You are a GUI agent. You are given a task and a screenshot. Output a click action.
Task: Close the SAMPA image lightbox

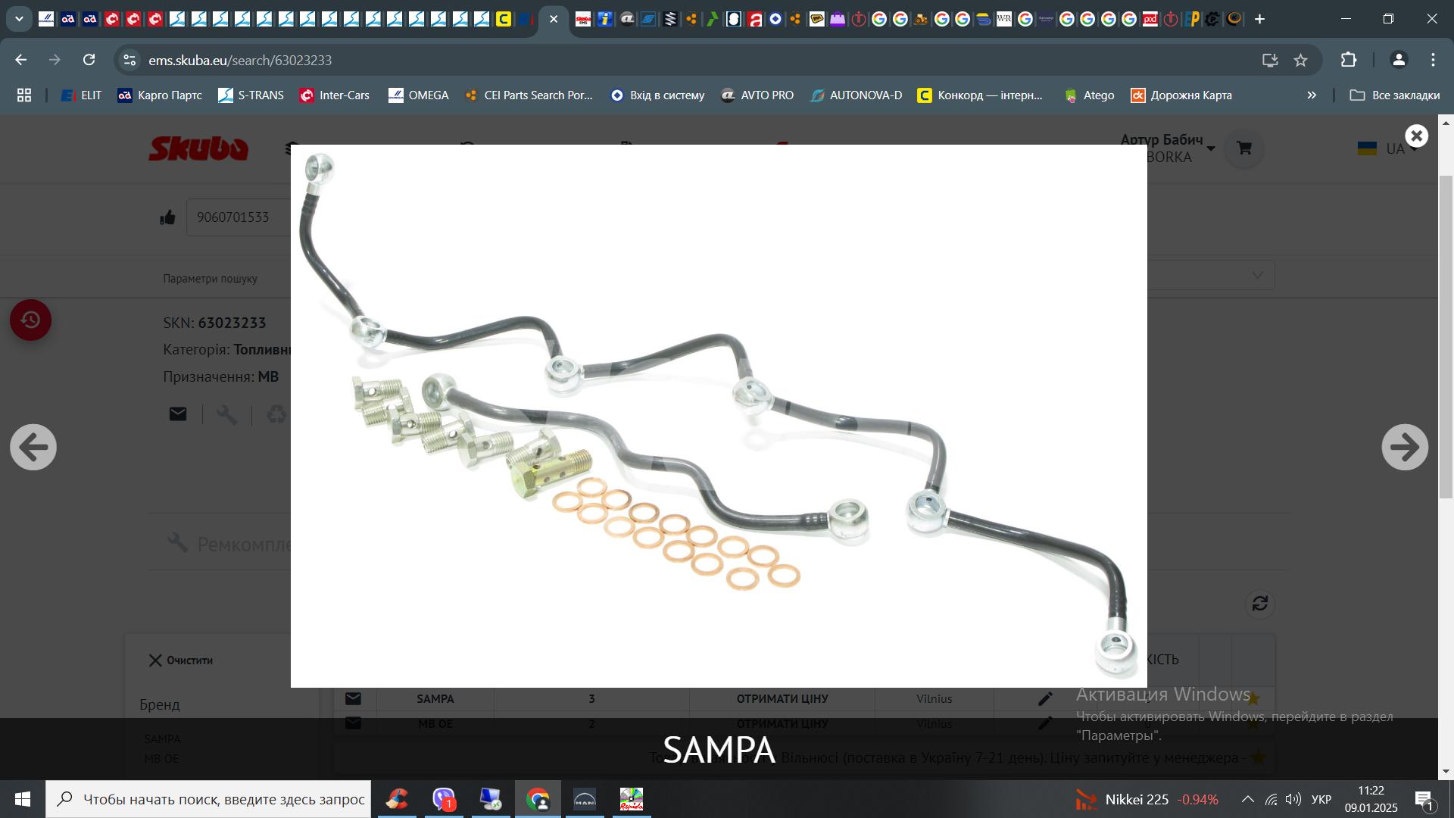pos(1416,136)
